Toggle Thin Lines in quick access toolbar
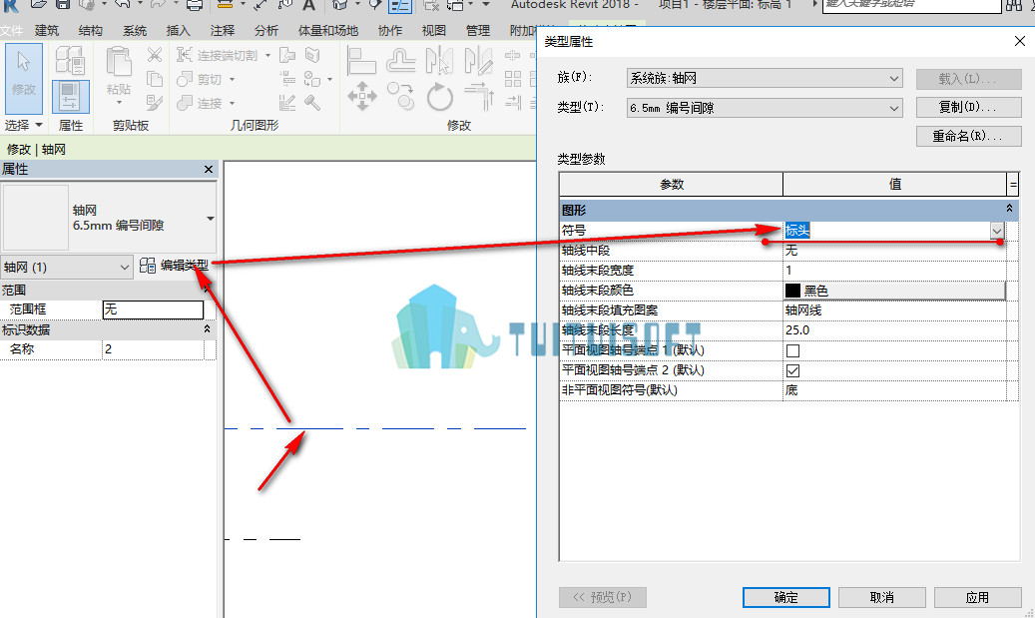The image size is (1035, 618). coord(400,6)
